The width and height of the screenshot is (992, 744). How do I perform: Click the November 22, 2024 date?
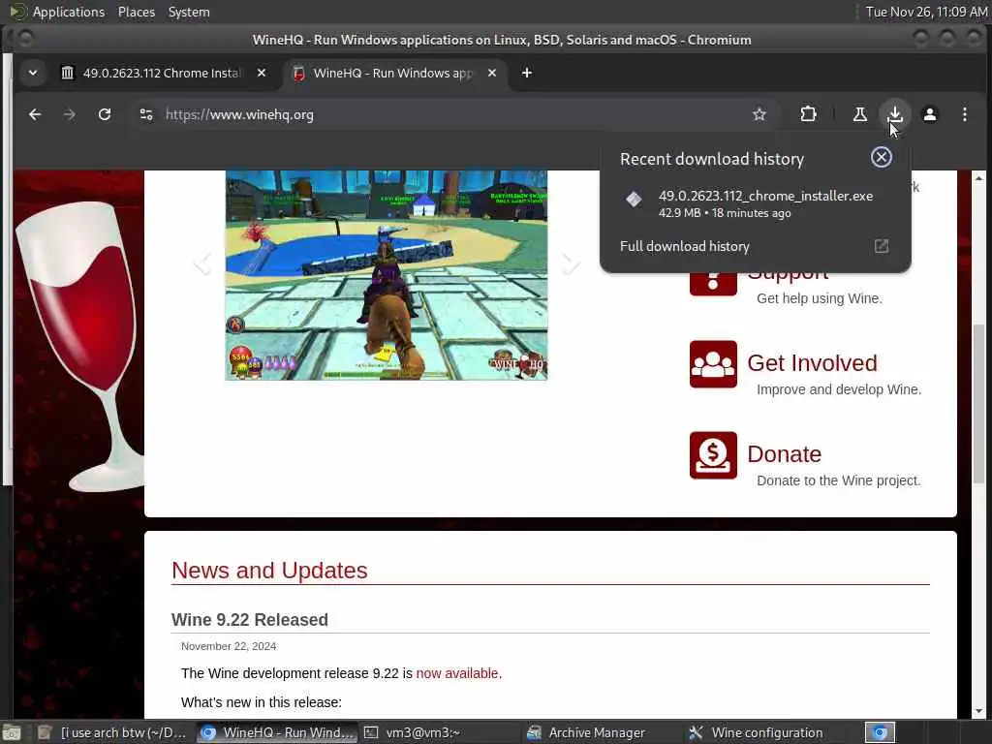point(229,646)
